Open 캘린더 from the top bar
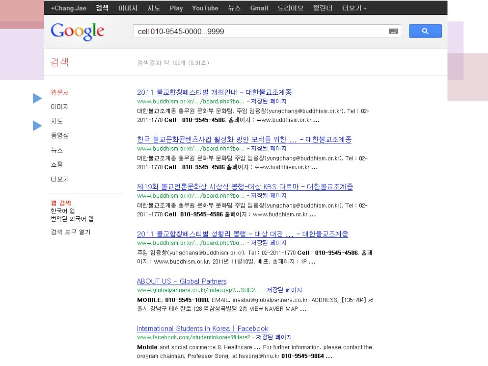The image size is (488, 366). point(323,8)
